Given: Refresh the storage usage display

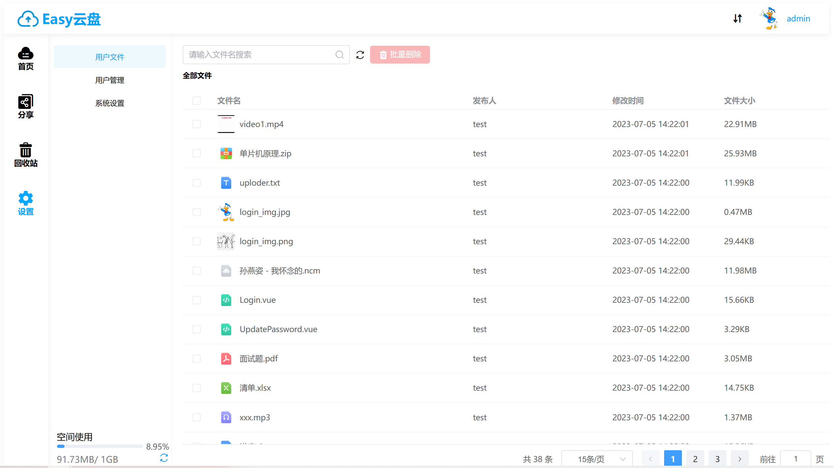Looking at the screenshot, I should click(x=164, y=458).
